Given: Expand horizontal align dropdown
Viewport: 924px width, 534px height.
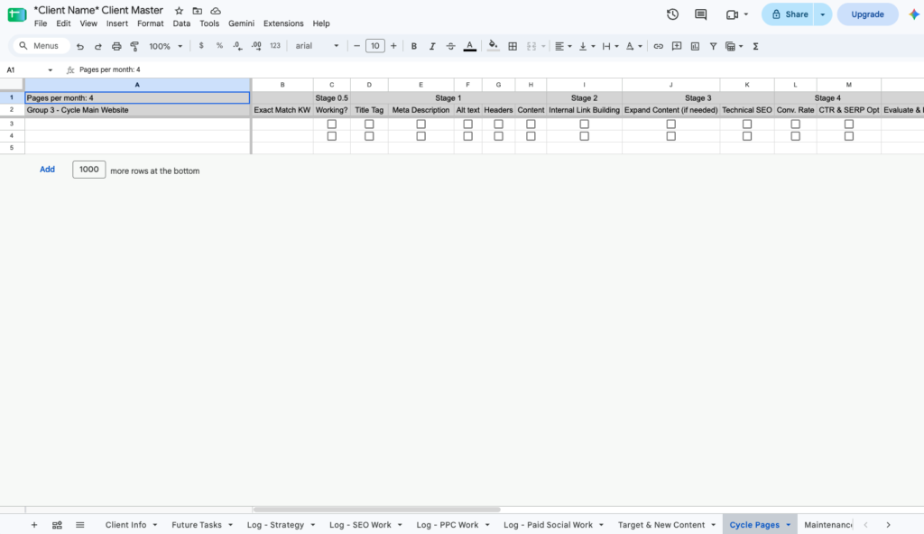Looking at the screenshot, I should pos(570,46).
